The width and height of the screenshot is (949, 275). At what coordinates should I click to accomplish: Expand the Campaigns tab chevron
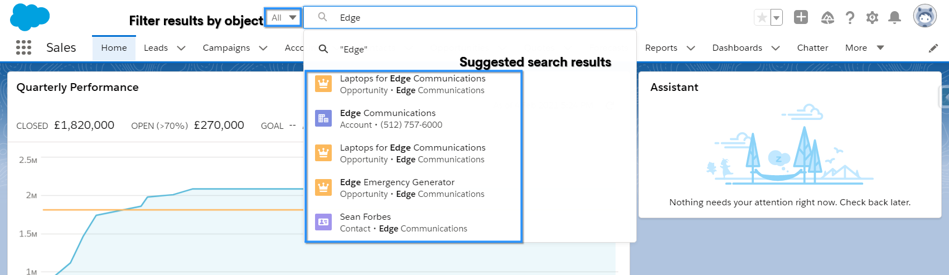click(x=263, y=48)
